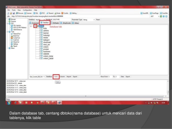Switch to the Debug tab
172x129 pixels.
75,23
